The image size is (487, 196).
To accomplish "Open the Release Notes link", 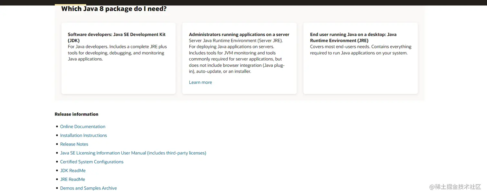I will pos(74,144).
